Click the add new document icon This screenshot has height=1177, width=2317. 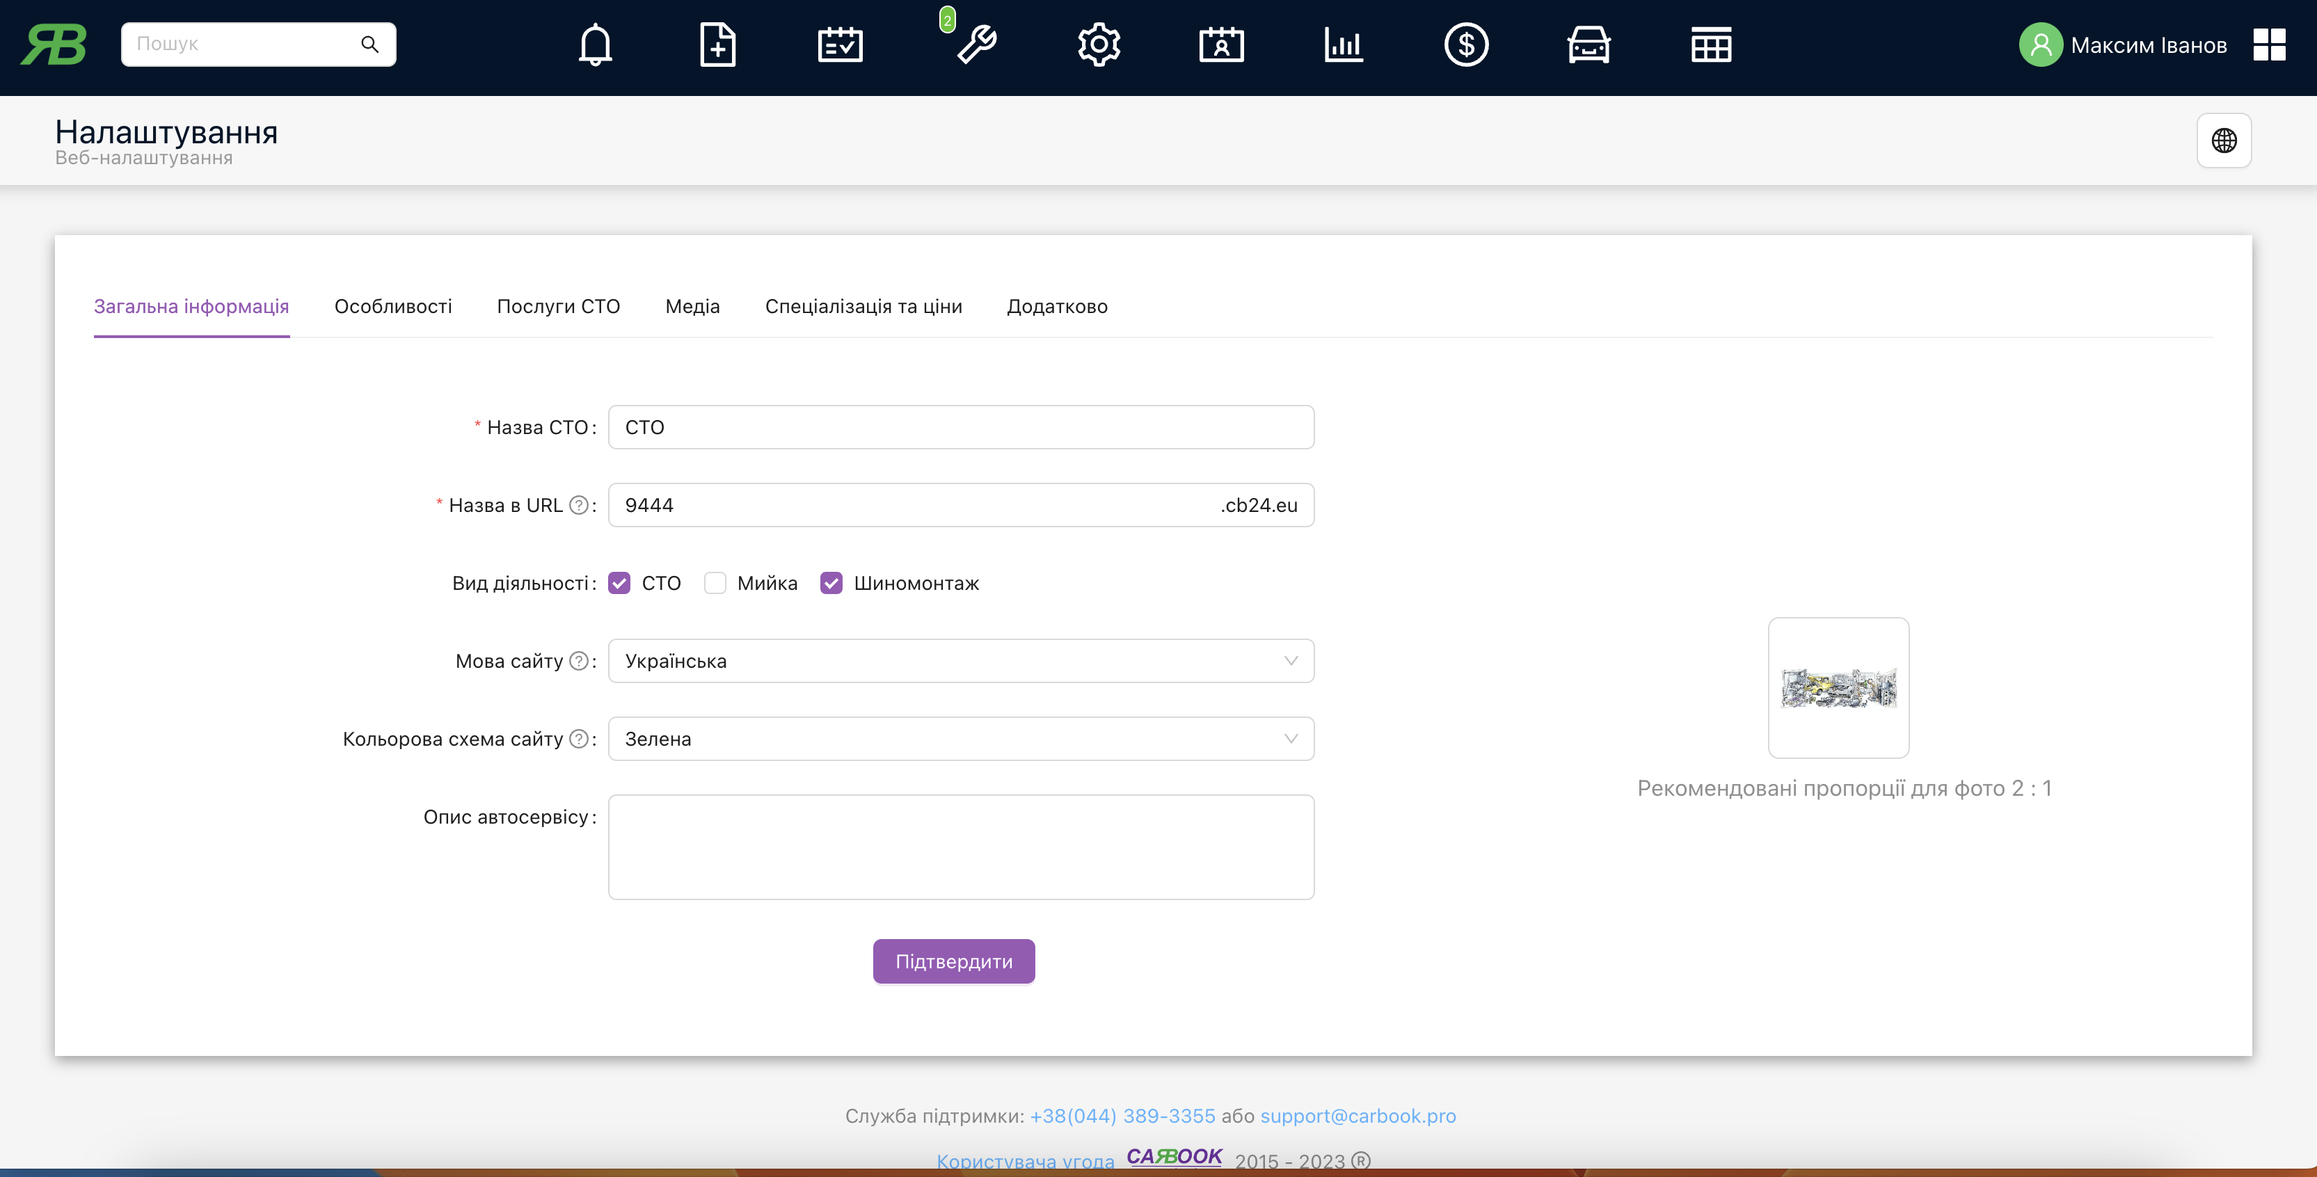(x=717, y=44)
